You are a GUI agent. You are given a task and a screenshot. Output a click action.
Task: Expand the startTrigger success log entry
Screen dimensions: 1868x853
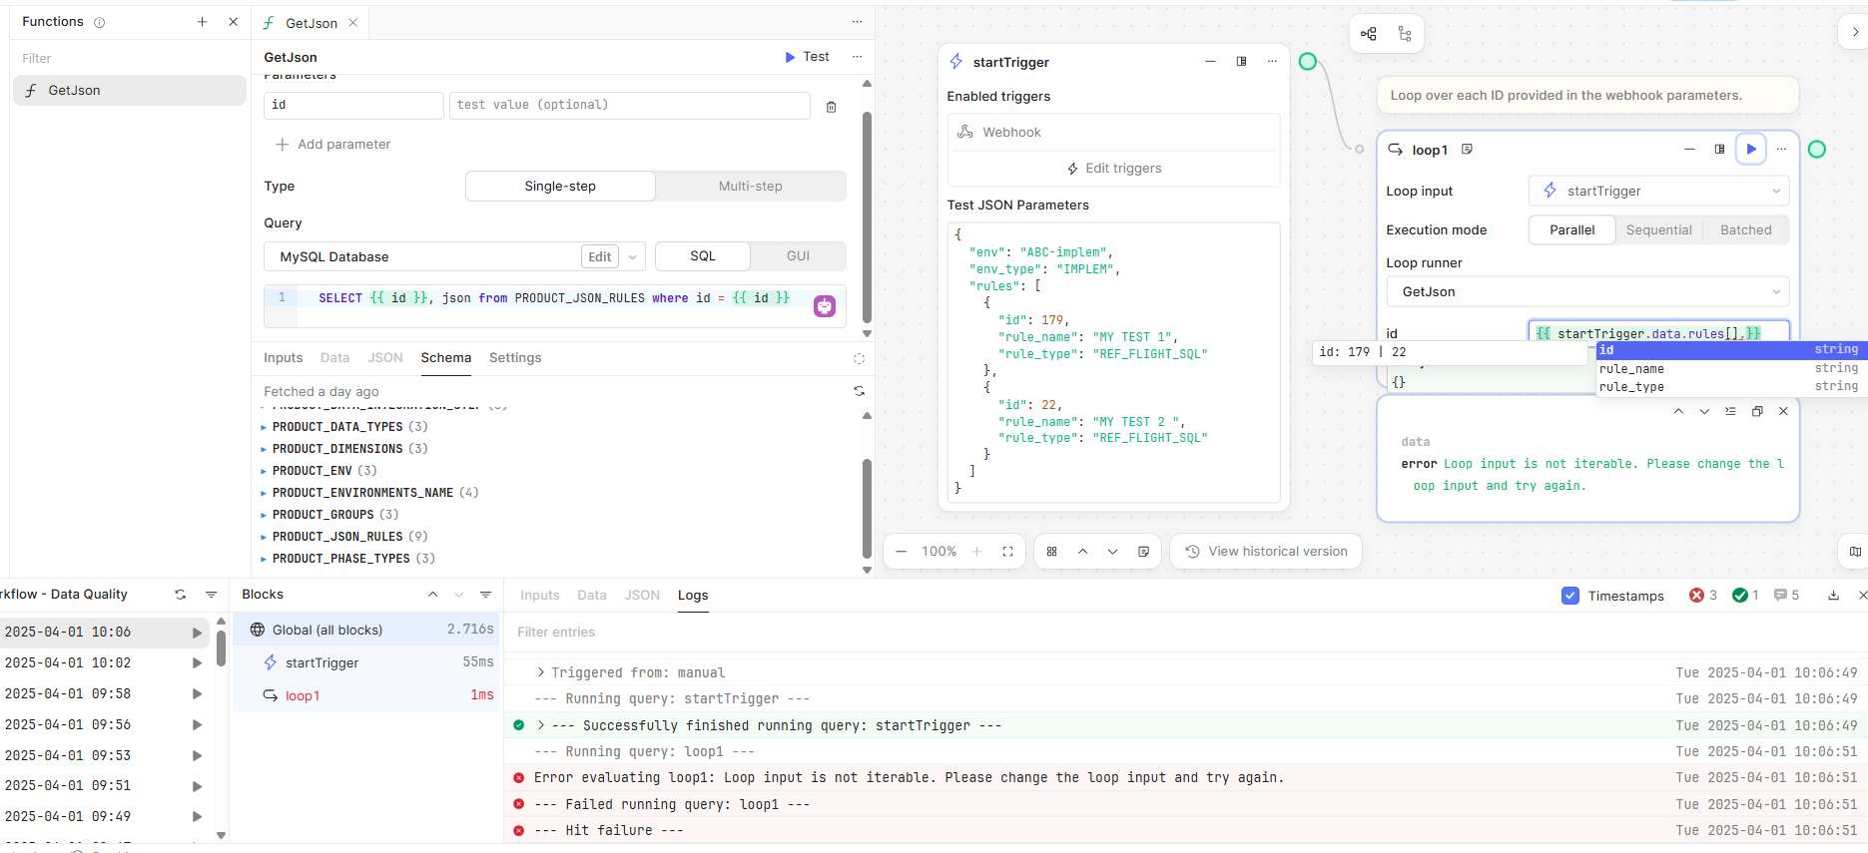point(541,725)
